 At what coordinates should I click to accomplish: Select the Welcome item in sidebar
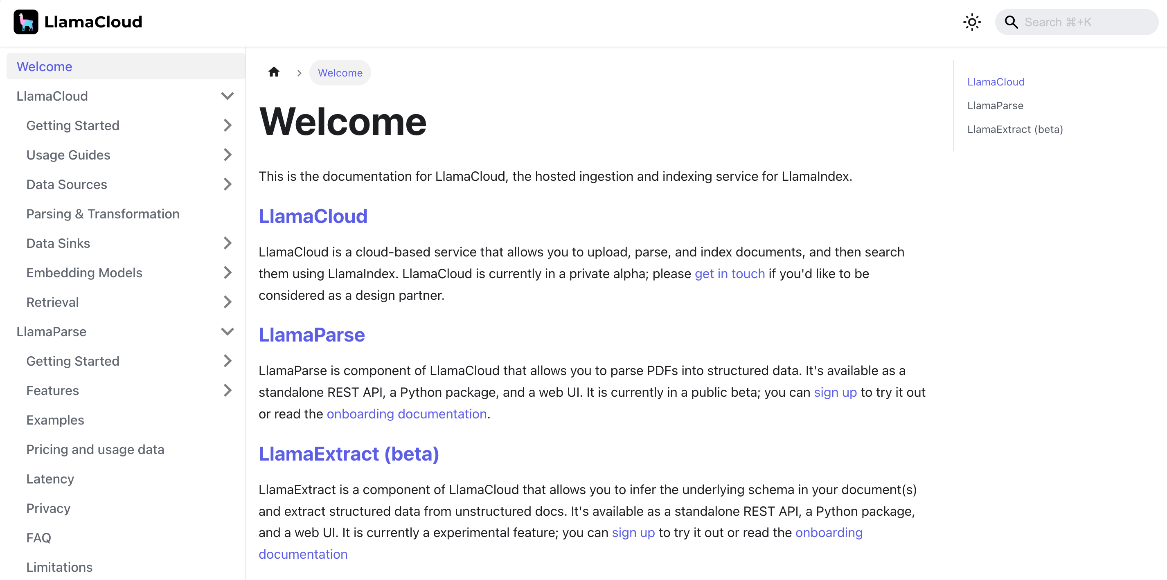44,67
